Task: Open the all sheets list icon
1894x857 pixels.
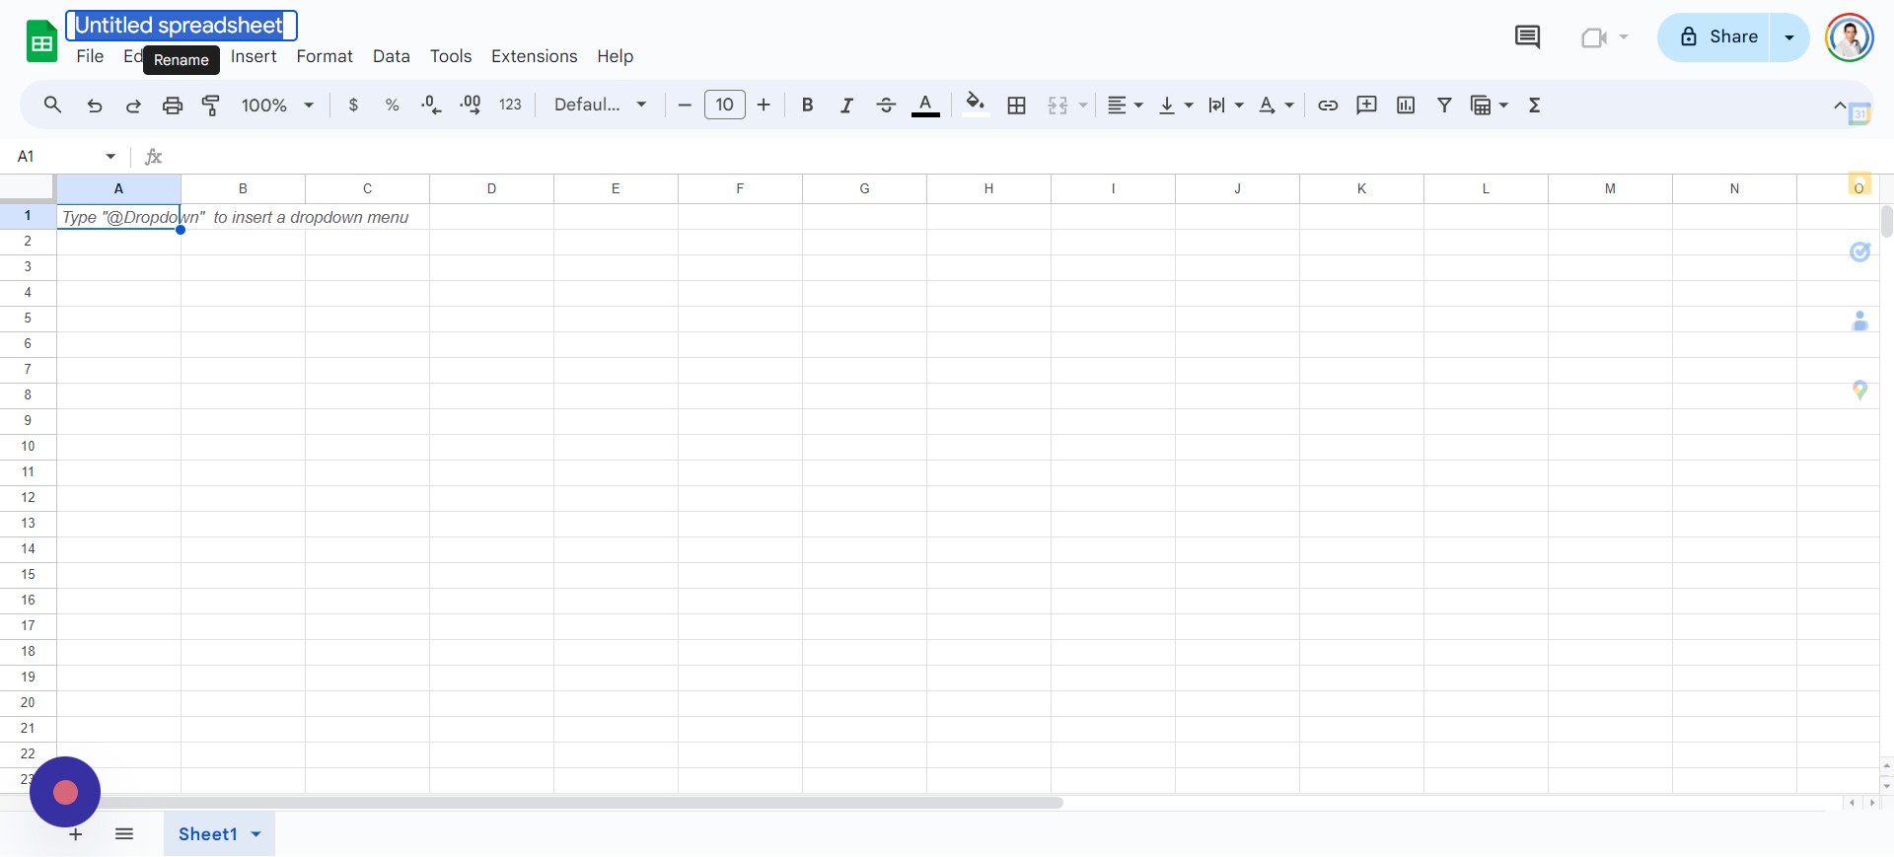Action: coord(124,834)
